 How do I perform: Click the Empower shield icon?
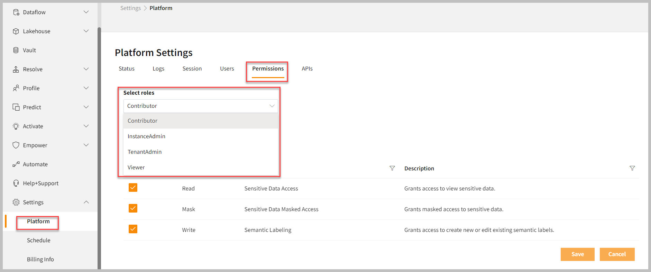(x=16, y=145)
